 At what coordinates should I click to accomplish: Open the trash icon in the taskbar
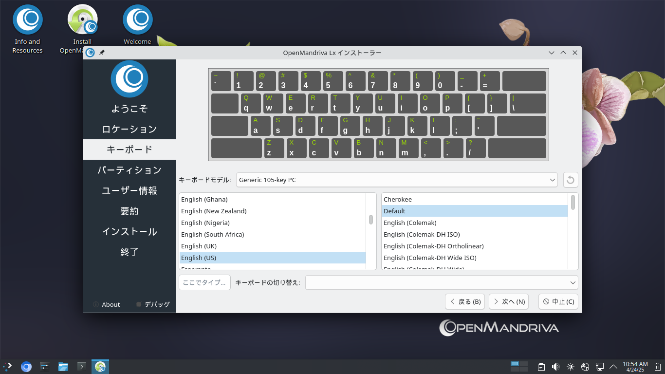[x=658, y=367]
